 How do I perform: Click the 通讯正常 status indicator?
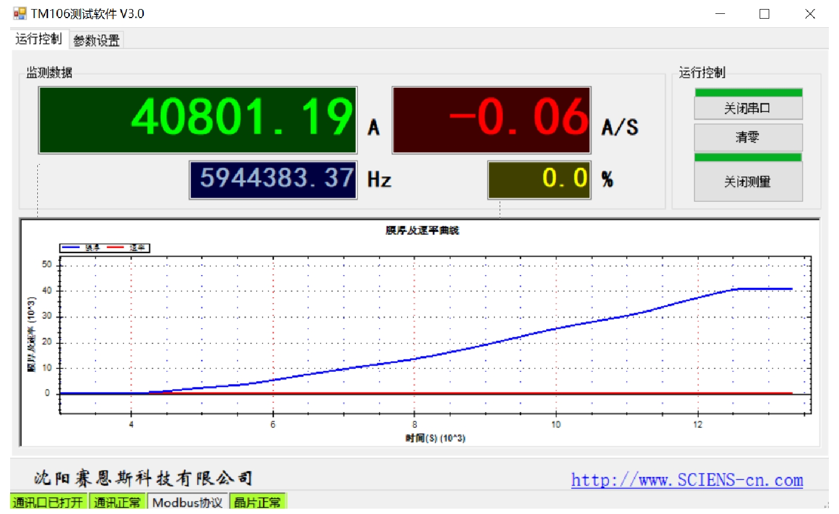point(117,502)
